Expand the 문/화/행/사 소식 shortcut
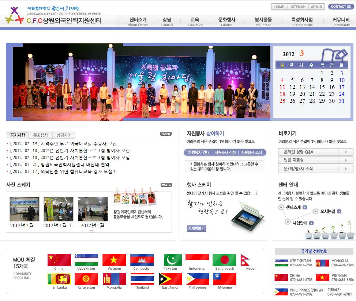Image resolution: width=356 pixels, height=301 pixels. (316, 169)
